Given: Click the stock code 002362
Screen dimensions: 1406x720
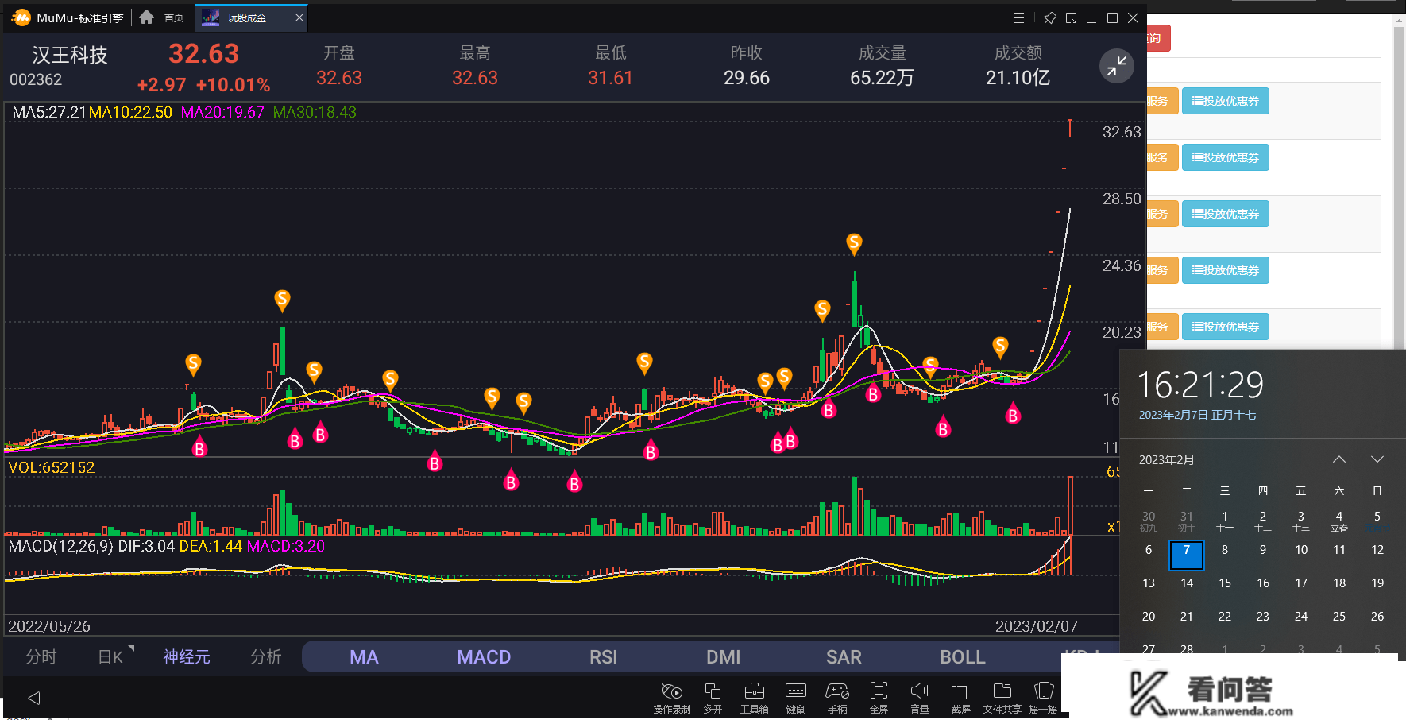Looking at the screenshot, I should coord(36,79).
